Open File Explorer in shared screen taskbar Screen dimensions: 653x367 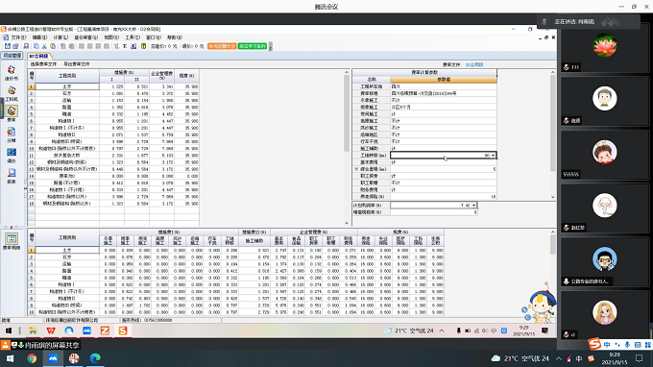33,330
